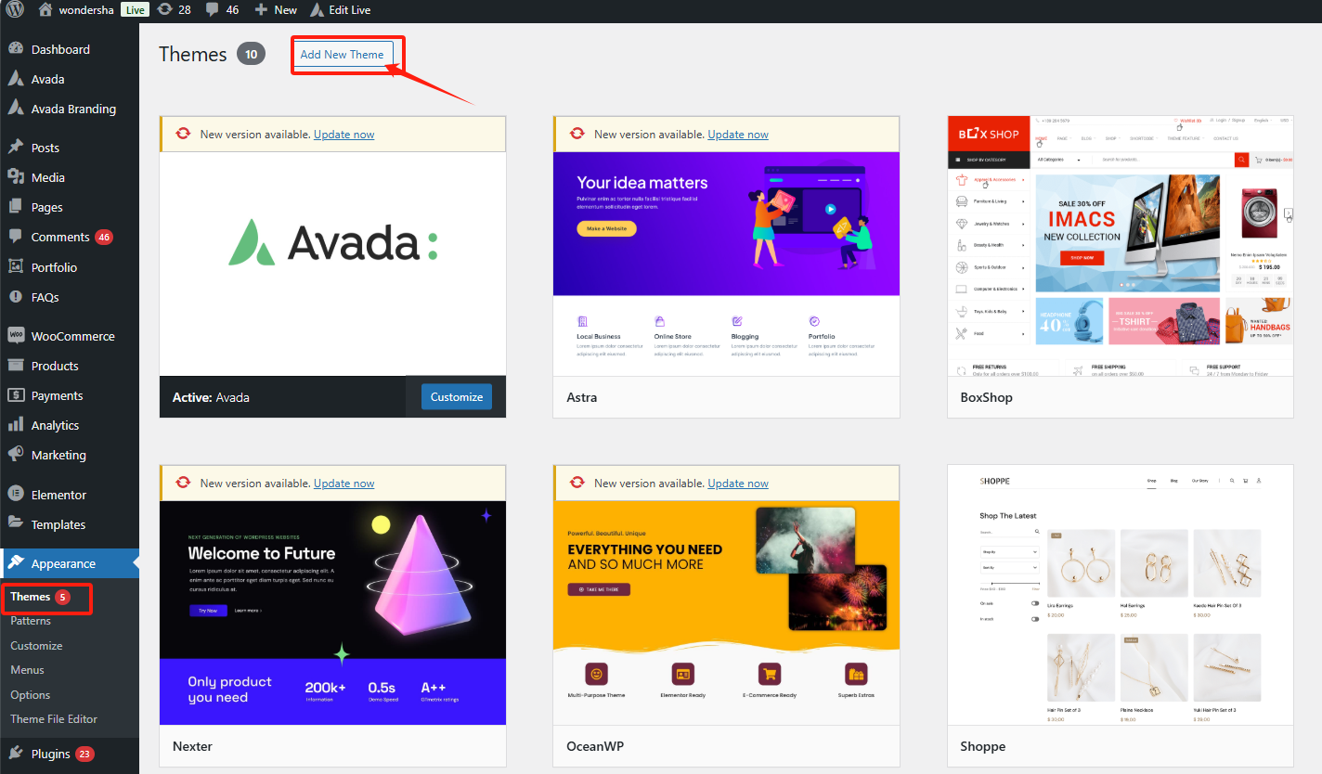Click the Plugins plug icon
This screenshot has height=774, width=1322.
(x=16, y=754)
